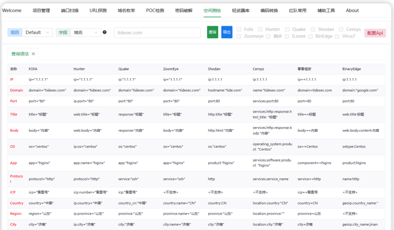Open the 编码转换 tab

[x=269, y=11]
